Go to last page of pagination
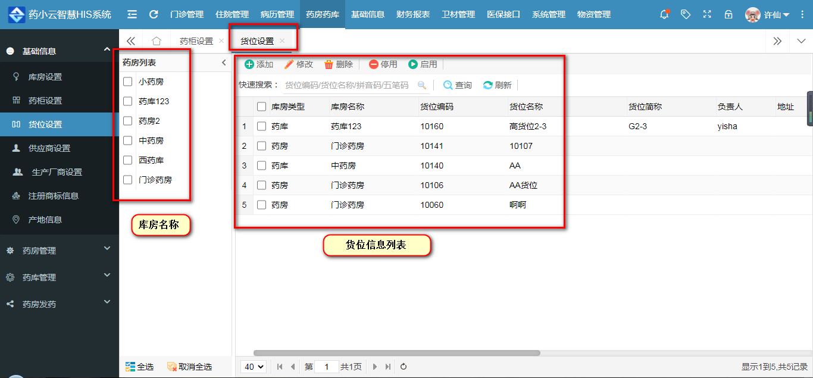Image resolution: width=813 pixels, height=378 pixels. [388, 367]
